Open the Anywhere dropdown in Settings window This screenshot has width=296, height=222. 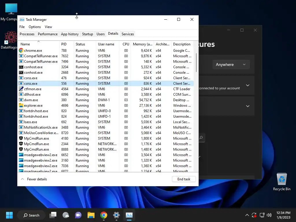click(231, 64)
